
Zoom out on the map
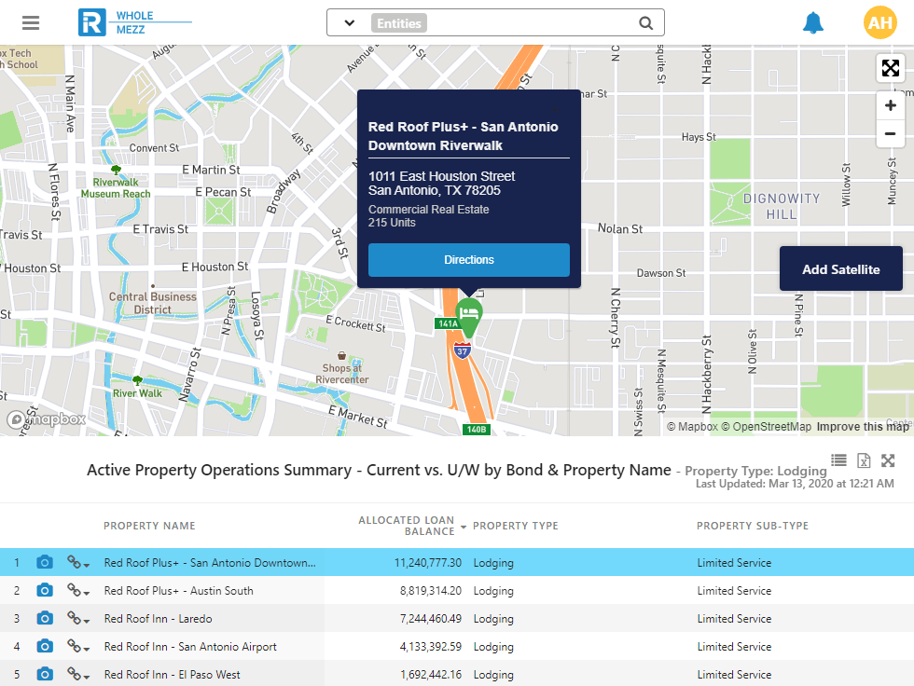coord(890,134)
